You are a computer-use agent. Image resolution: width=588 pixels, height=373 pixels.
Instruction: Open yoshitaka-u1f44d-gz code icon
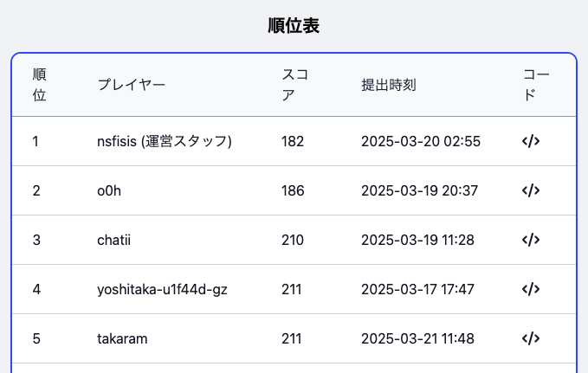(531, 289)
